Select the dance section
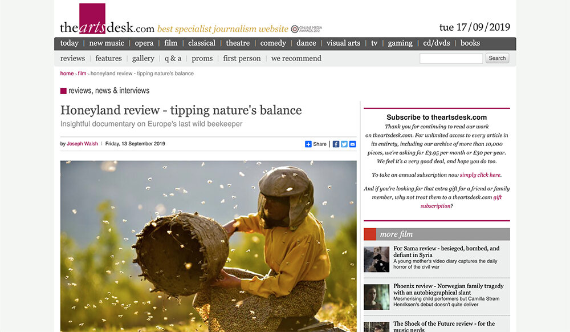This screenshot has height=332, width=570. point(306,43)
